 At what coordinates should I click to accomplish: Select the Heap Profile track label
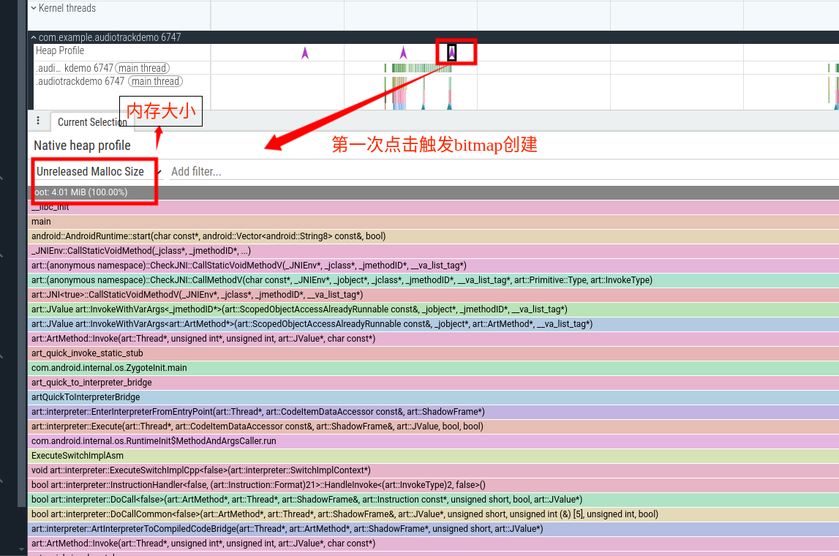(x=60, y=50)
